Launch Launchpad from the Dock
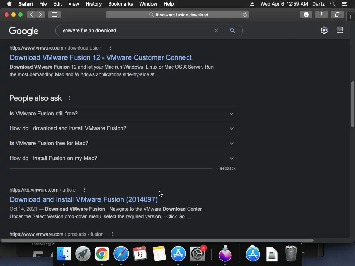The width and height of the screenshot is (355, 266). [83, 254]
